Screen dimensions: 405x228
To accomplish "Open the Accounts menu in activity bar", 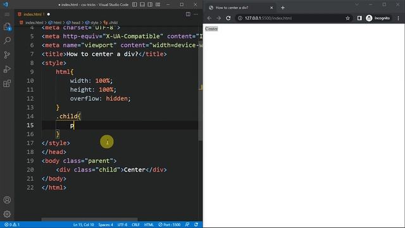I will [7, 200].
